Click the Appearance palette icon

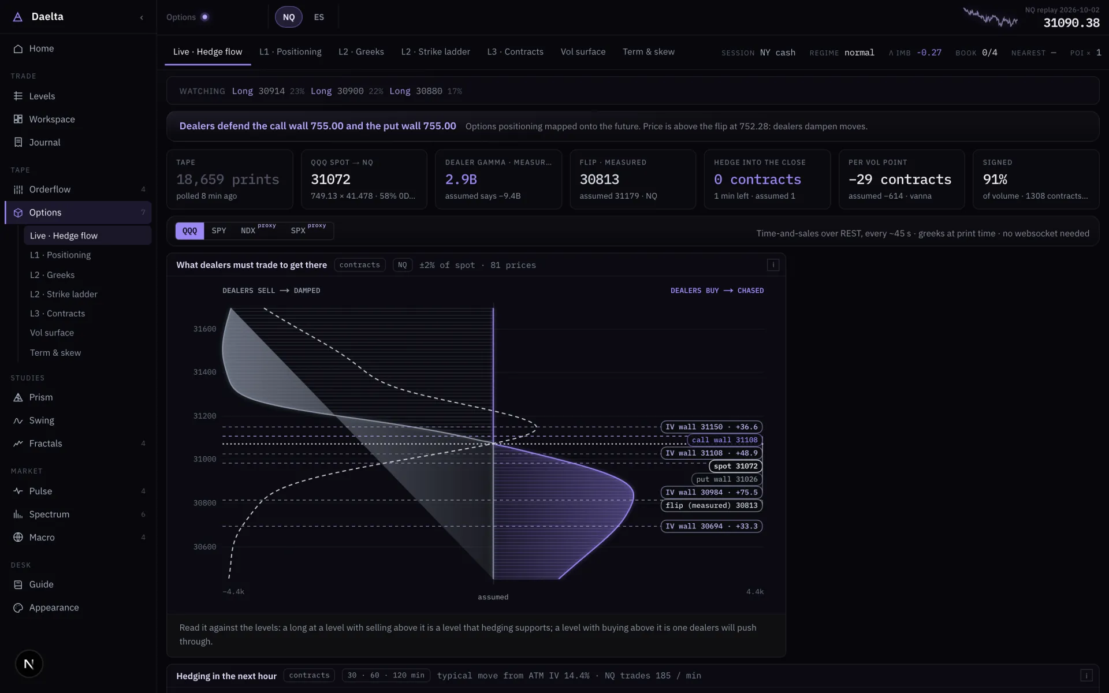[x=18, y=608]
